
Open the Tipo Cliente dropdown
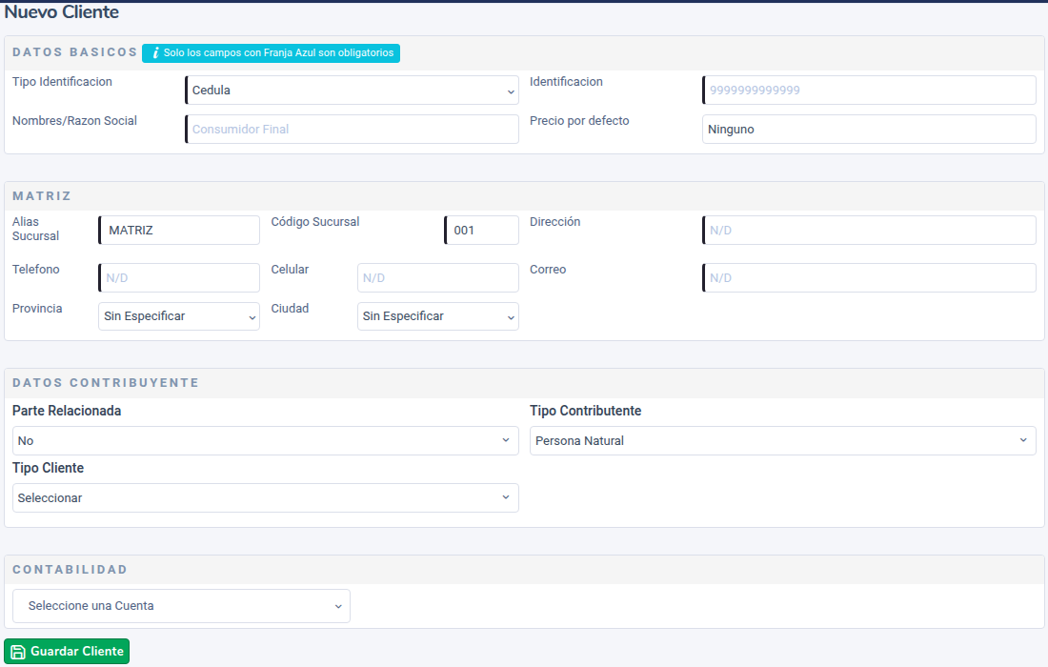pos(266,498)
